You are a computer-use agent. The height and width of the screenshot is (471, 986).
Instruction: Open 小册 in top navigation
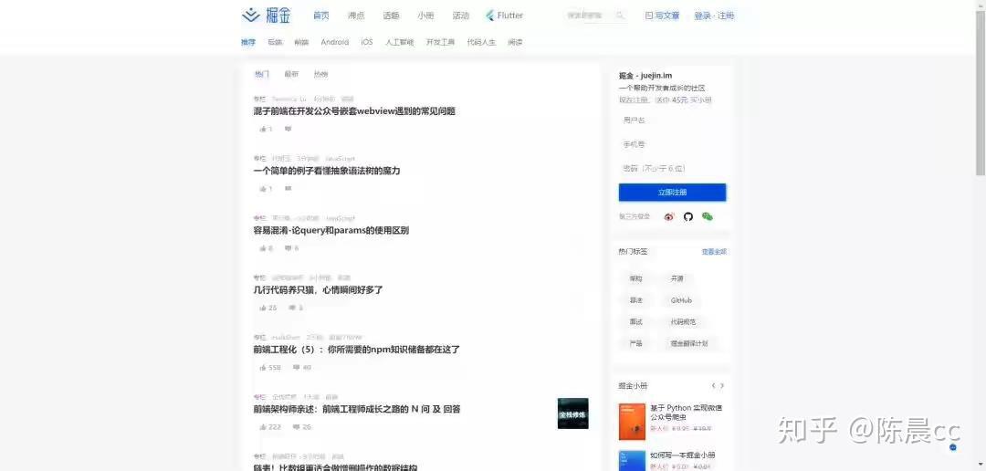tap(425, 16)
